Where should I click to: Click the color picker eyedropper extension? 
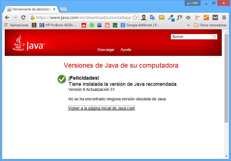pos(171,18)
